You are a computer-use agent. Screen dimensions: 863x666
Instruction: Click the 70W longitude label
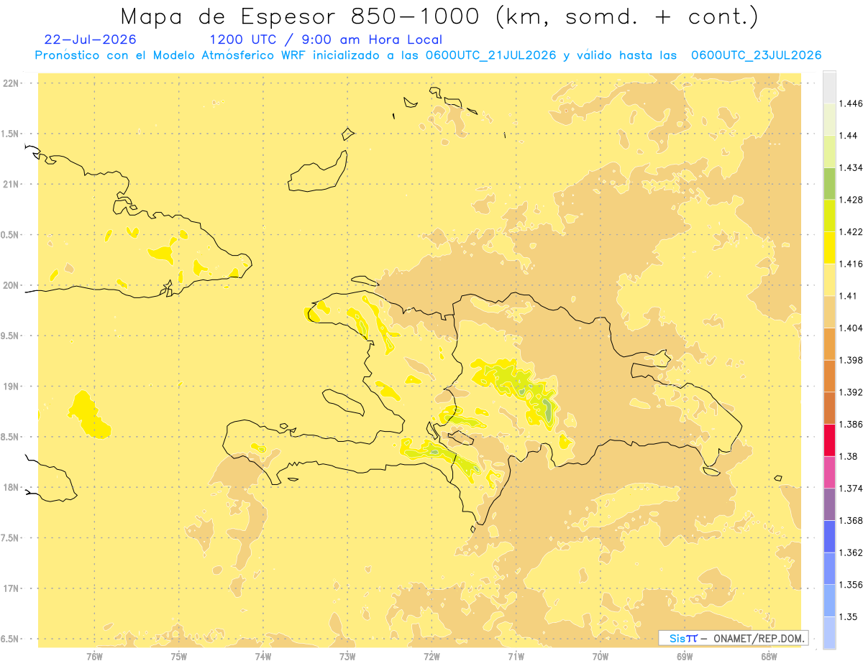click(601, 657)
